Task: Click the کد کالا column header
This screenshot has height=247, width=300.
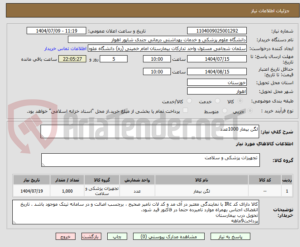Action: tap(265, 180)
